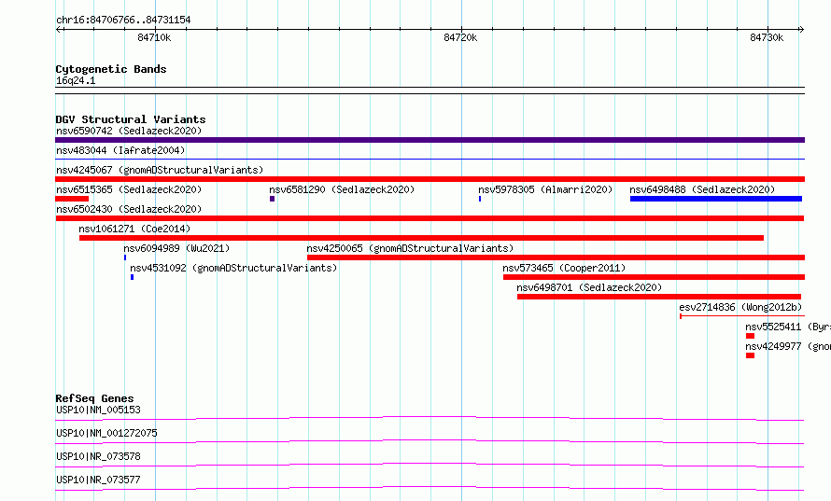Open the nsv6515365 (Sedlazeck2020) label
This screenshot has width=831, height=501.
pos(129,189)
